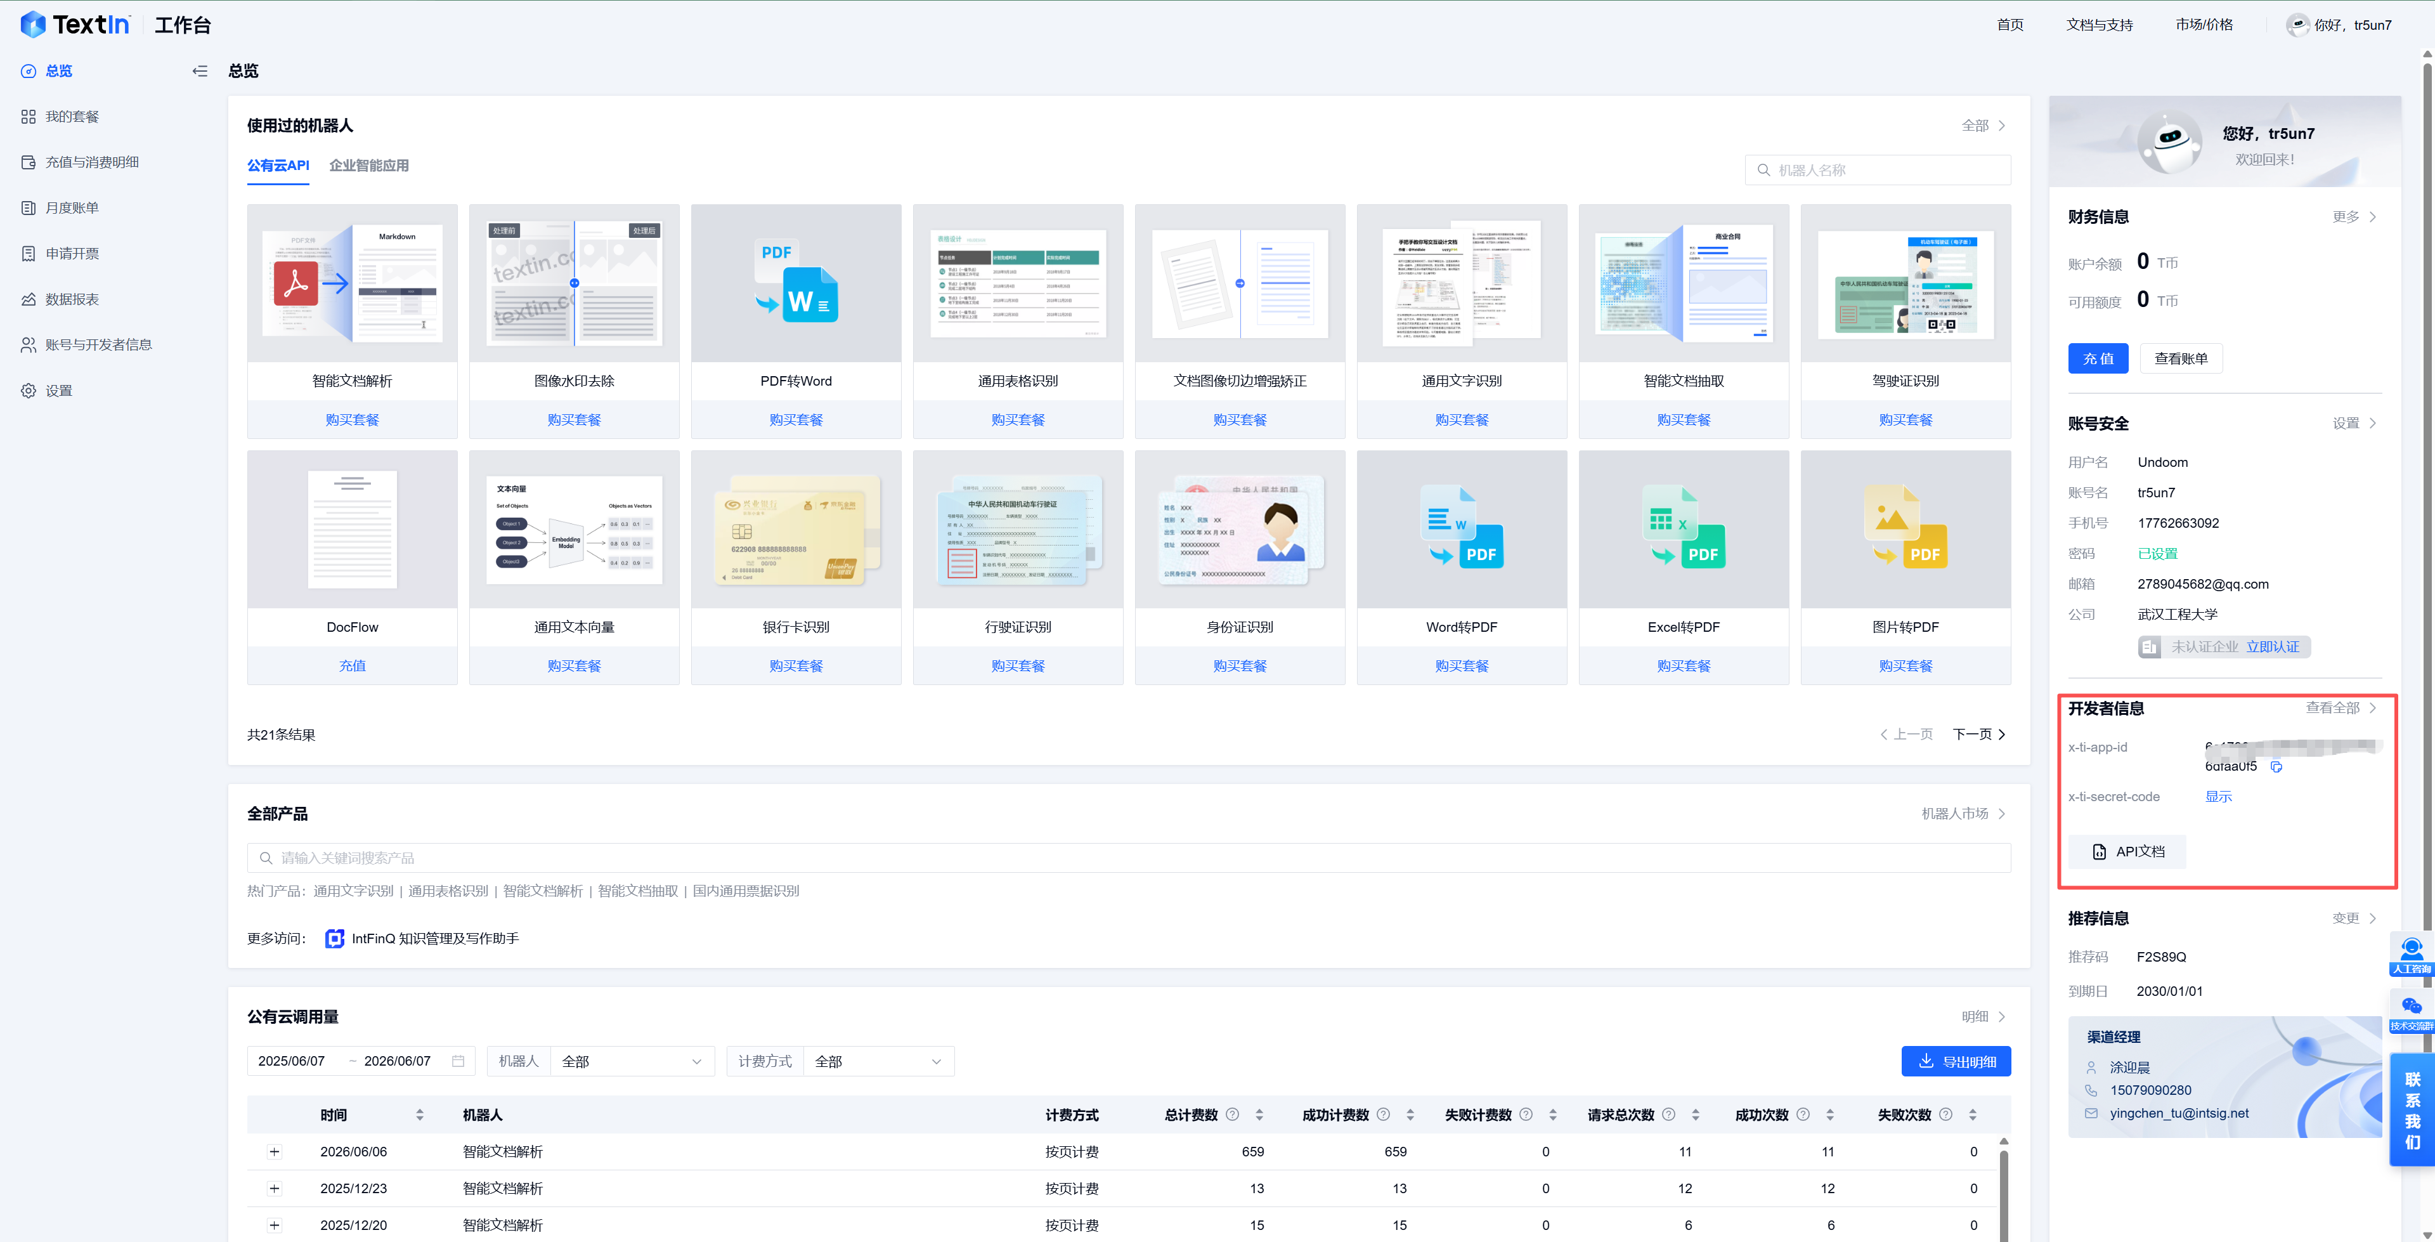
Task: Sort by the 失败次数 column arrows
Action: point(1973,1115)
